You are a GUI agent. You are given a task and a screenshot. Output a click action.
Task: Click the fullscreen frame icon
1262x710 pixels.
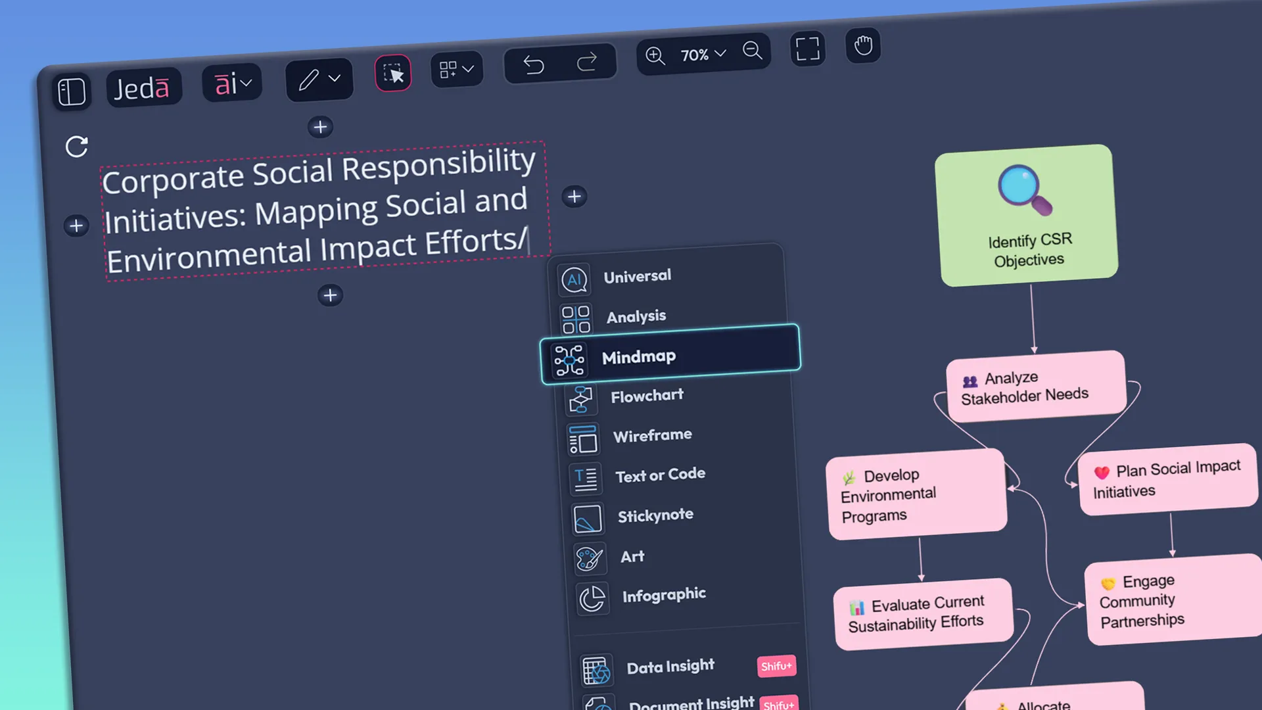[x=807, y=49]
